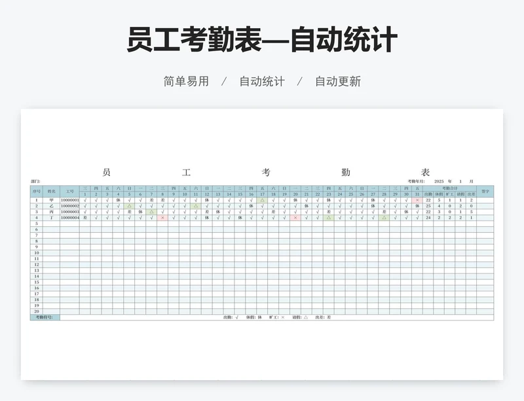Click the date header cell 15

240,194
